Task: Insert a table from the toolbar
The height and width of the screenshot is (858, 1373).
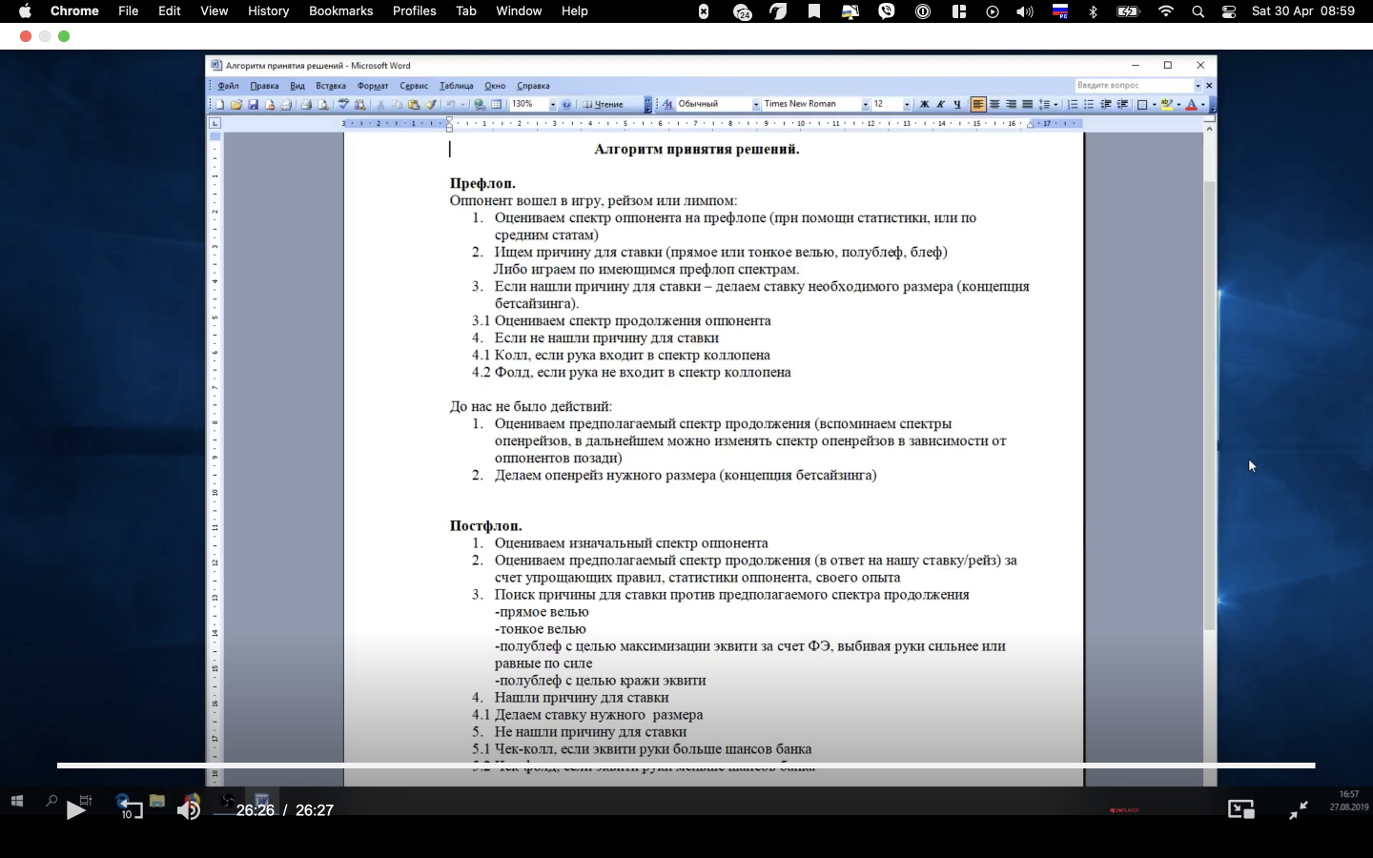Action: tap(496, 105)
